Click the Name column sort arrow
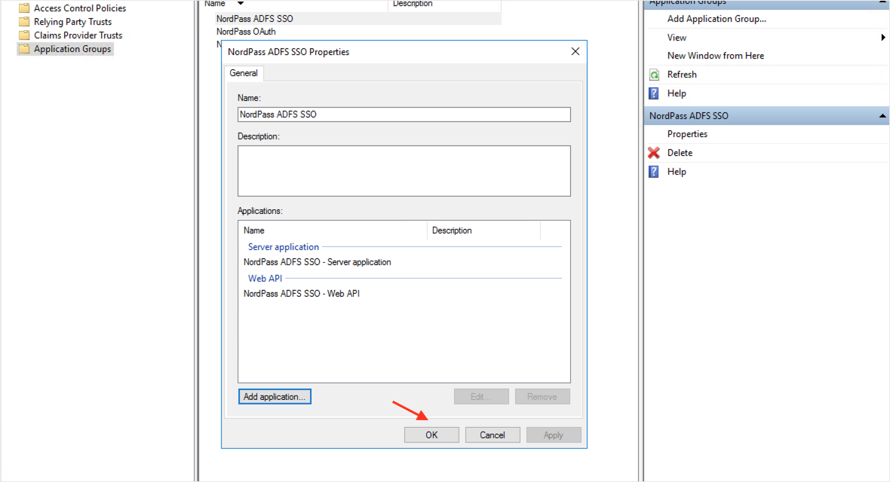This screenshot has height=482, width=890. (x=241, y=4)
